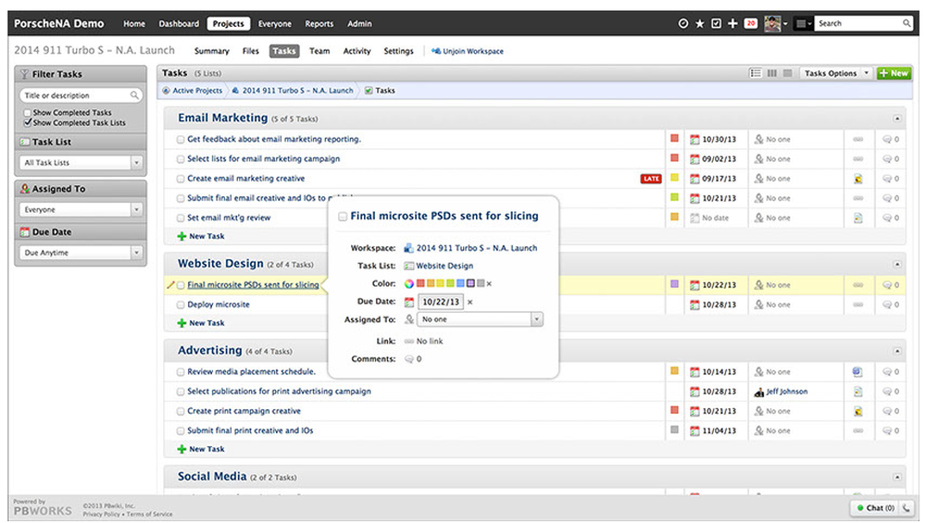Switch to compact grid view icon in Tasks header
Image resolution: width=926 pixels, height=523 pixels.
click(787, 73)
